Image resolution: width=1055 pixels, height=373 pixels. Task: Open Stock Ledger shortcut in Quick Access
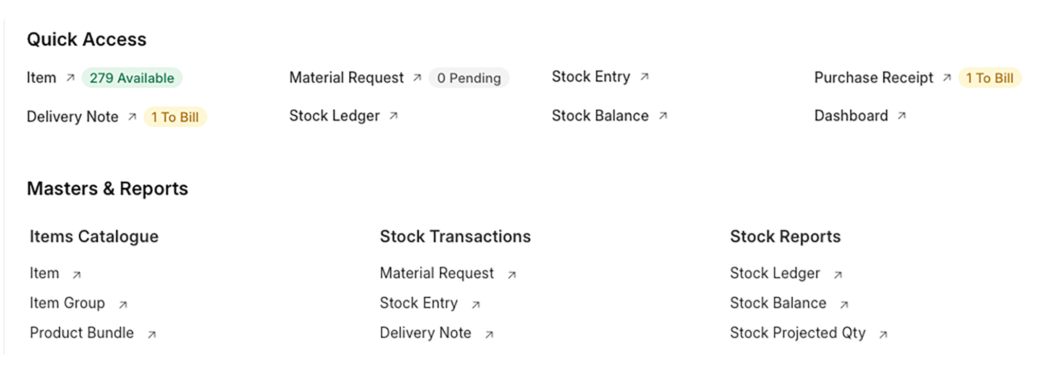pyautogui.click(x=334, y=116)
